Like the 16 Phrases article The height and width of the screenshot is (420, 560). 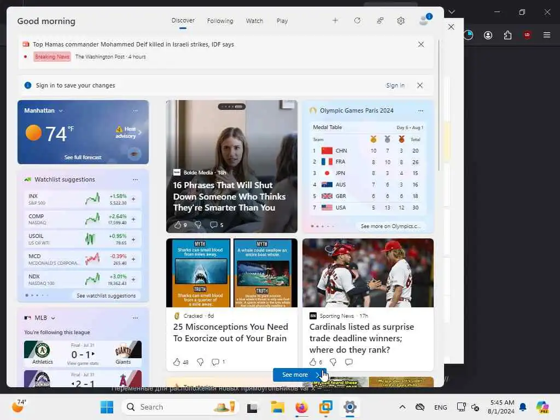178,225
